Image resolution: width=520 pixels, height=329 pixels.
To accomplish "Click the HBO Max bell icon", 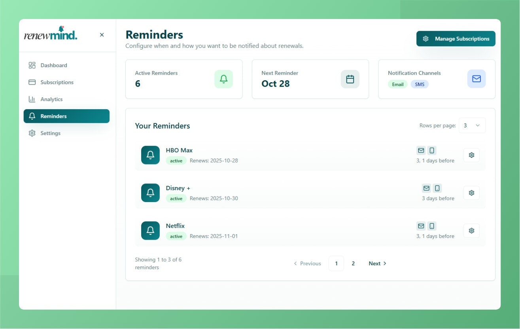I will (x=150, y=155).
